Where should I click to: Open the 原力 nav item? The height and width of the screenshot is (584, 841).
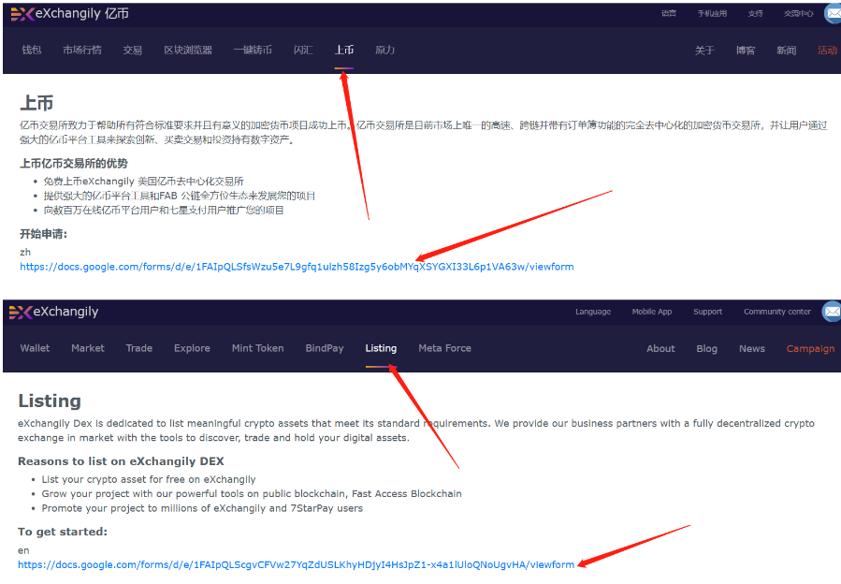(384, 50)
